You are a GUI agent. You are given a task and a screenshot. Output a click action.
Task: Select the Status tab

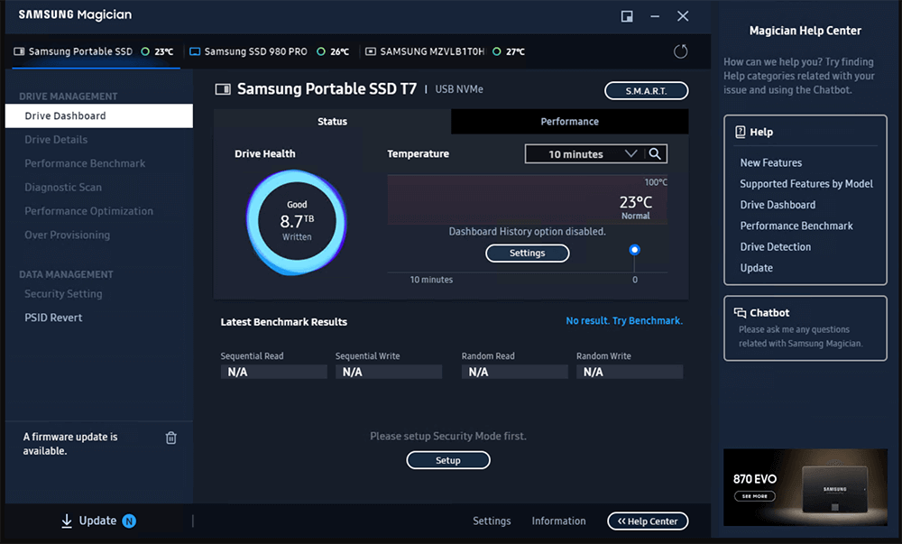coord(332,121)
